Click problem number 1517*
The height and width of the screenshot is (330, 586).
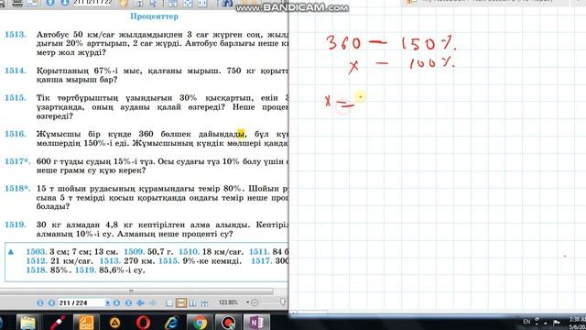17,161
